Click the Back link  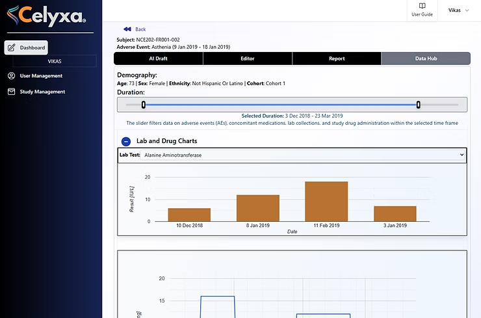pyautogui.click(x=140, y=29)
